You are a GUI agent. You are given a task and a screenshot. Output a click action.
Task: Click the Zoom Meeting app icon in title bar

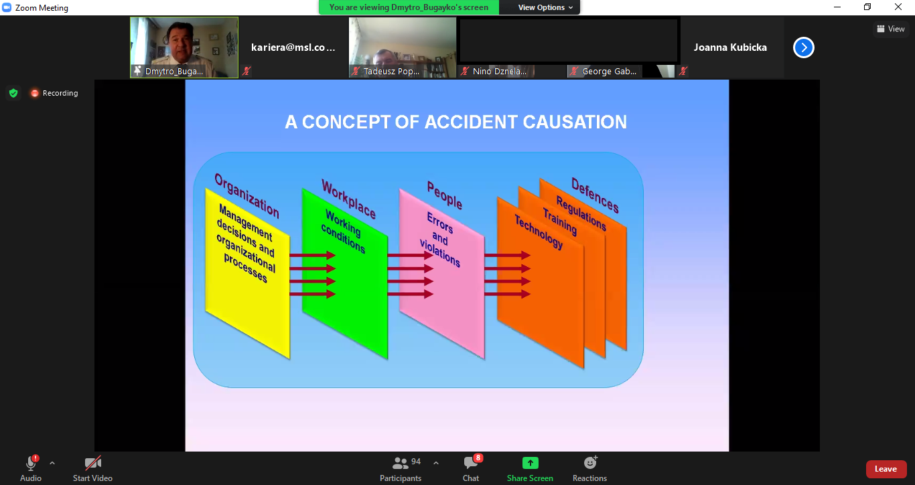(7, 8)
